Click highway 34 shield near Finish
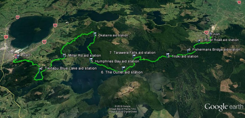The width and height of the screenshot is (245, 118). (206, 32)
